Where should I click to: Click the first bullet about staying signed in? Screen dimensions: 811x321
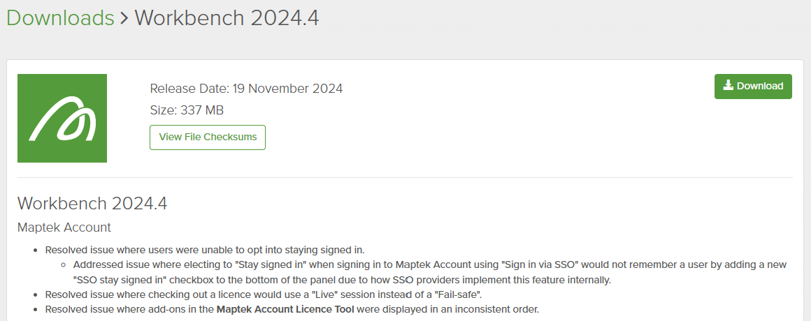(x=205, y=250)
